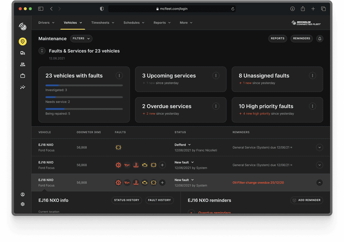Click the Michelin Connected Fleet brand logo
Screen dimensions: 344x242
(x=306, y=23)
